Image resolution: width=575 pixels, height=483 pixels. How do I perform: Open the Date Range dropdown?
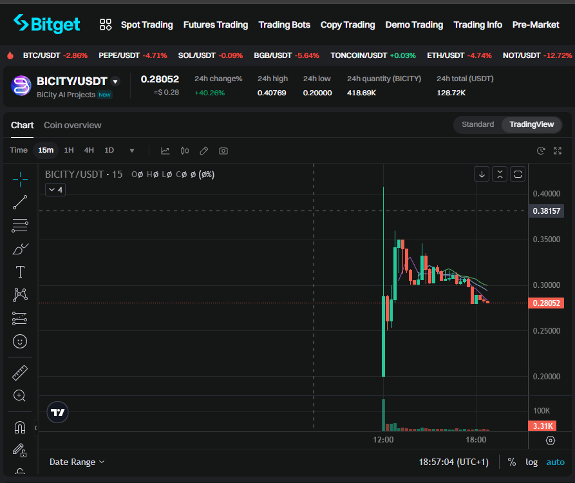coord(77,462)
